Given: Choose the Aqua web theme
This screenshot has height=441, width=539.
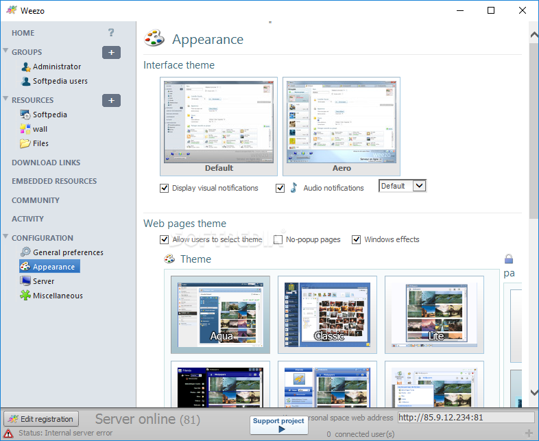Looking at the screenshot, I should 220,315.
